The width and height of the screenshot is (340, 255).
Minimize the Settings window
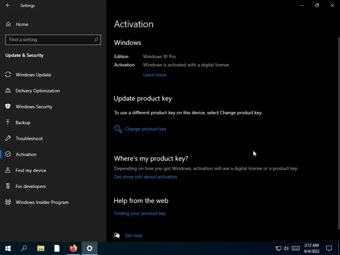click(x=301, y=5)
